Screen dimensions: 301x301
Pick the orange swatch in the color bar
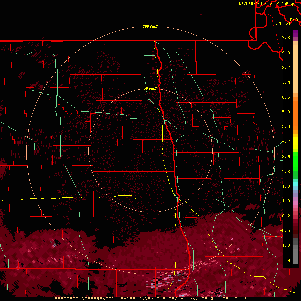(295, 116)
